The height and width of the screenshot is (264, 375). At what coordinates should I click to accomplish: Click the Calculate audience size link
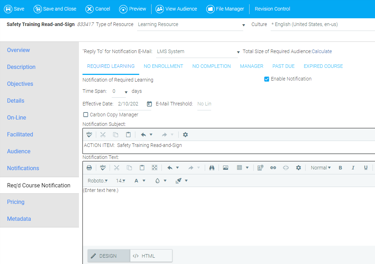[x=322, y=51]
